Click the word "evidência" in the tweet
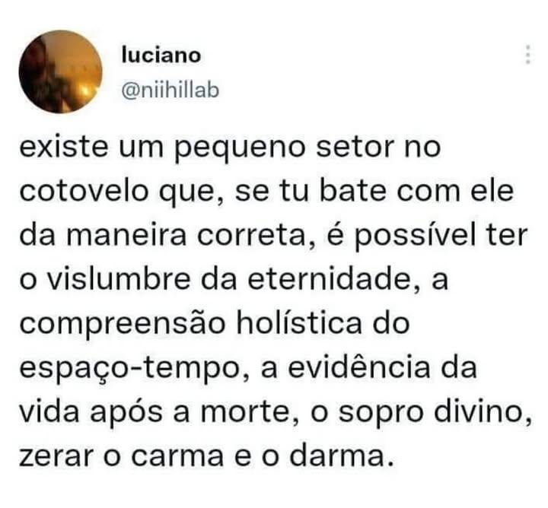The width and height of the screenshot is (548, 508). click(x=358, y=367)
